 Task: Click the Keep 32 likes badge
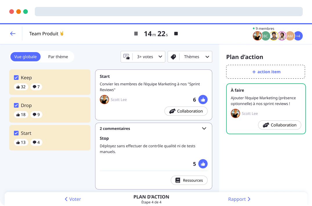coord(21,87)
